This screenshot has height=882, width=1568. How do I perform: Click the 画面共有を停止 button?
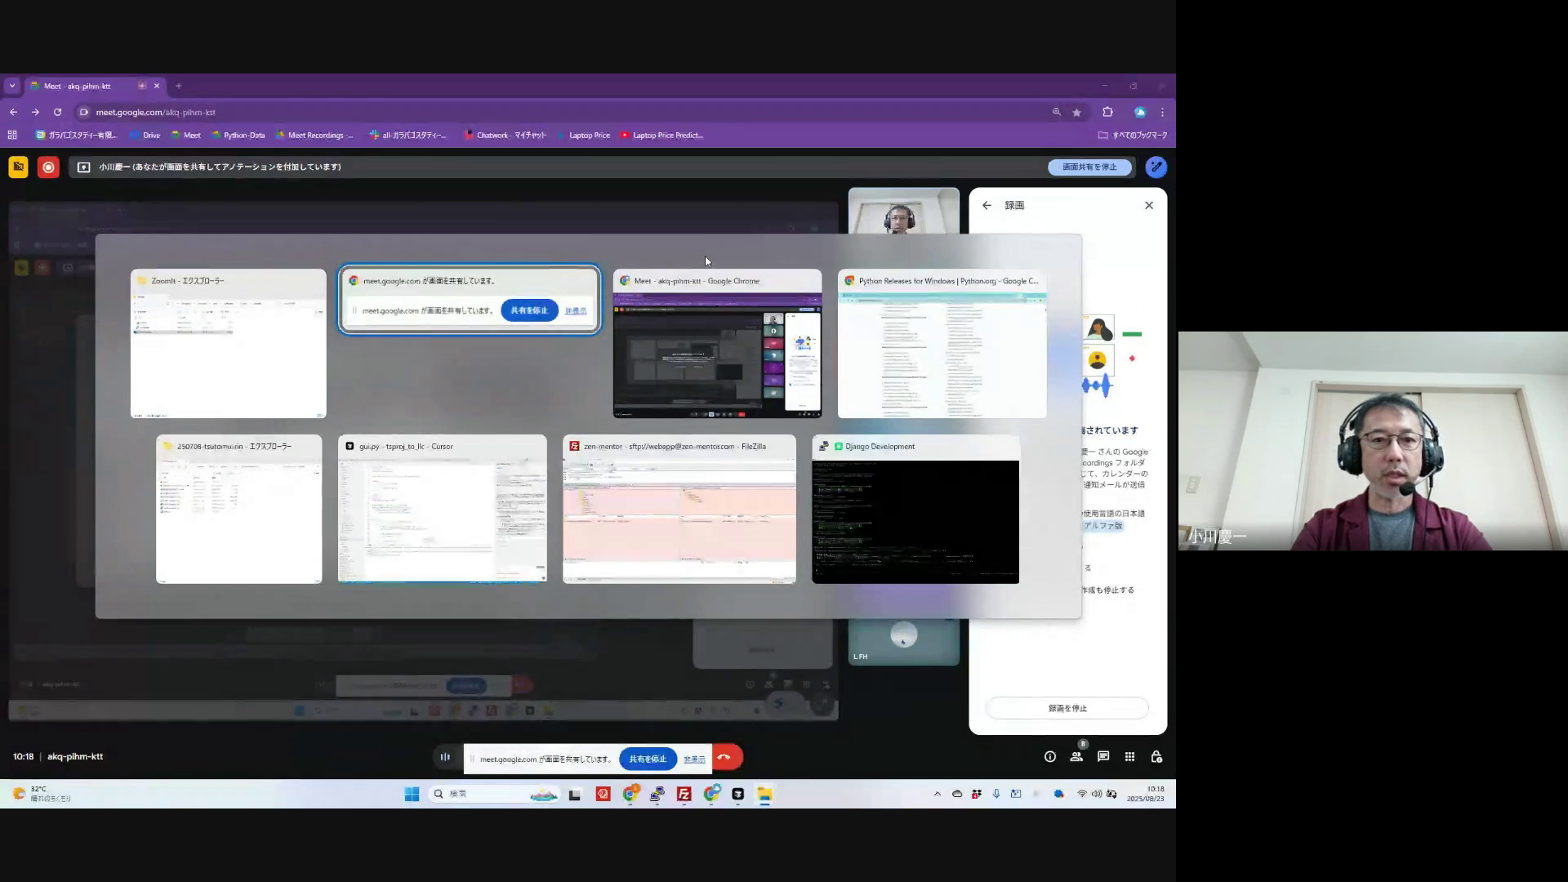[x=1089, y=167]
